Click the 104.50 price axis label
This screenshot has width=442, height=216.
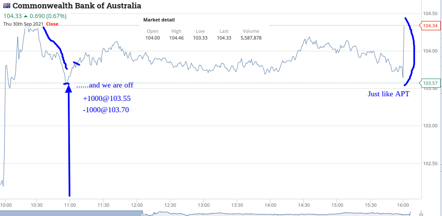coord(431,13)
